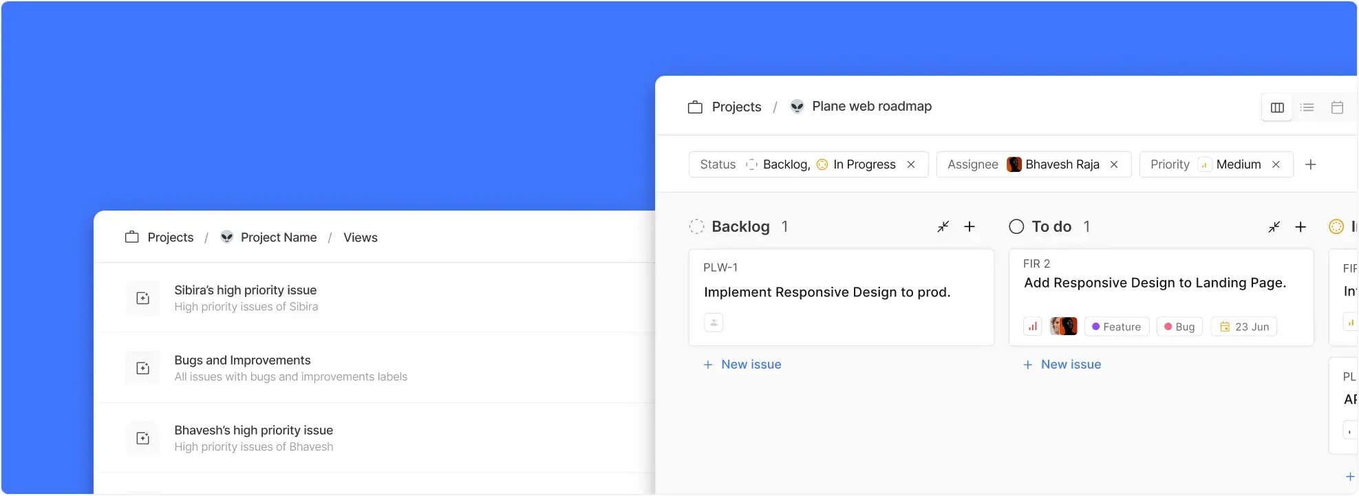1359x496 pixels.
Task: Remove the Medium priority filter
Action: pyautogui.click(x=1276, y=164)
